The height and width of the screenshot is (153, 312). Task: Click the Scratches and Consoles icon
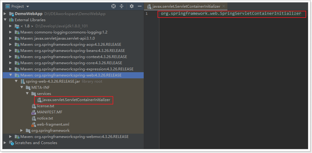(11, 143)
